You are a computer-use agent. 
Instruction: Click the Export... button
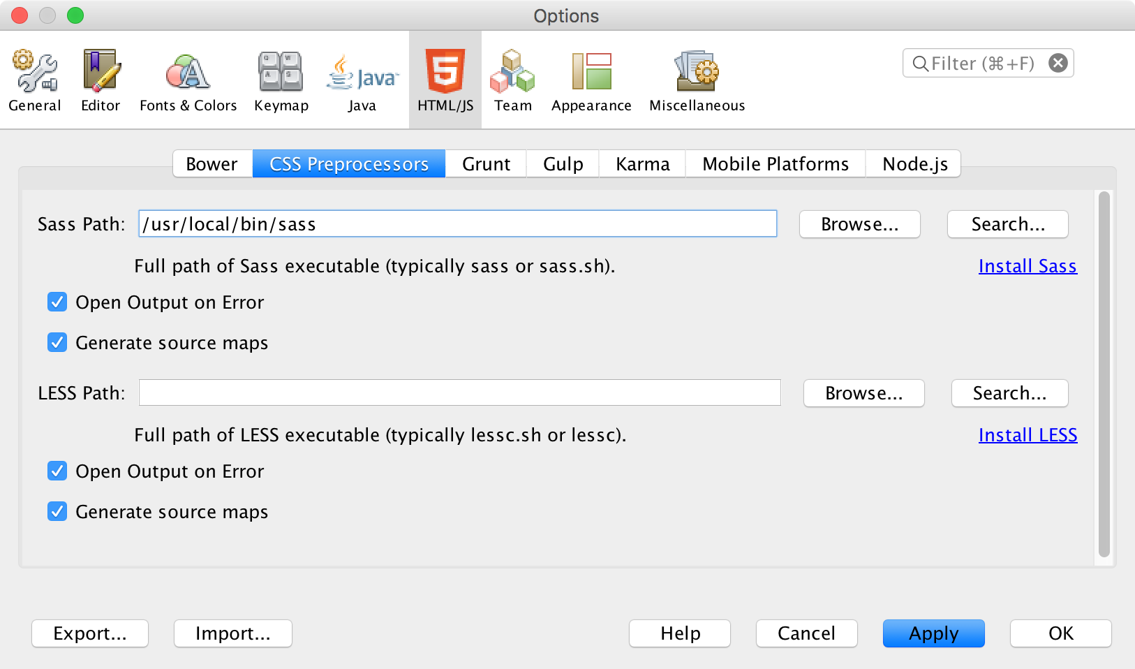coord(90,633)
